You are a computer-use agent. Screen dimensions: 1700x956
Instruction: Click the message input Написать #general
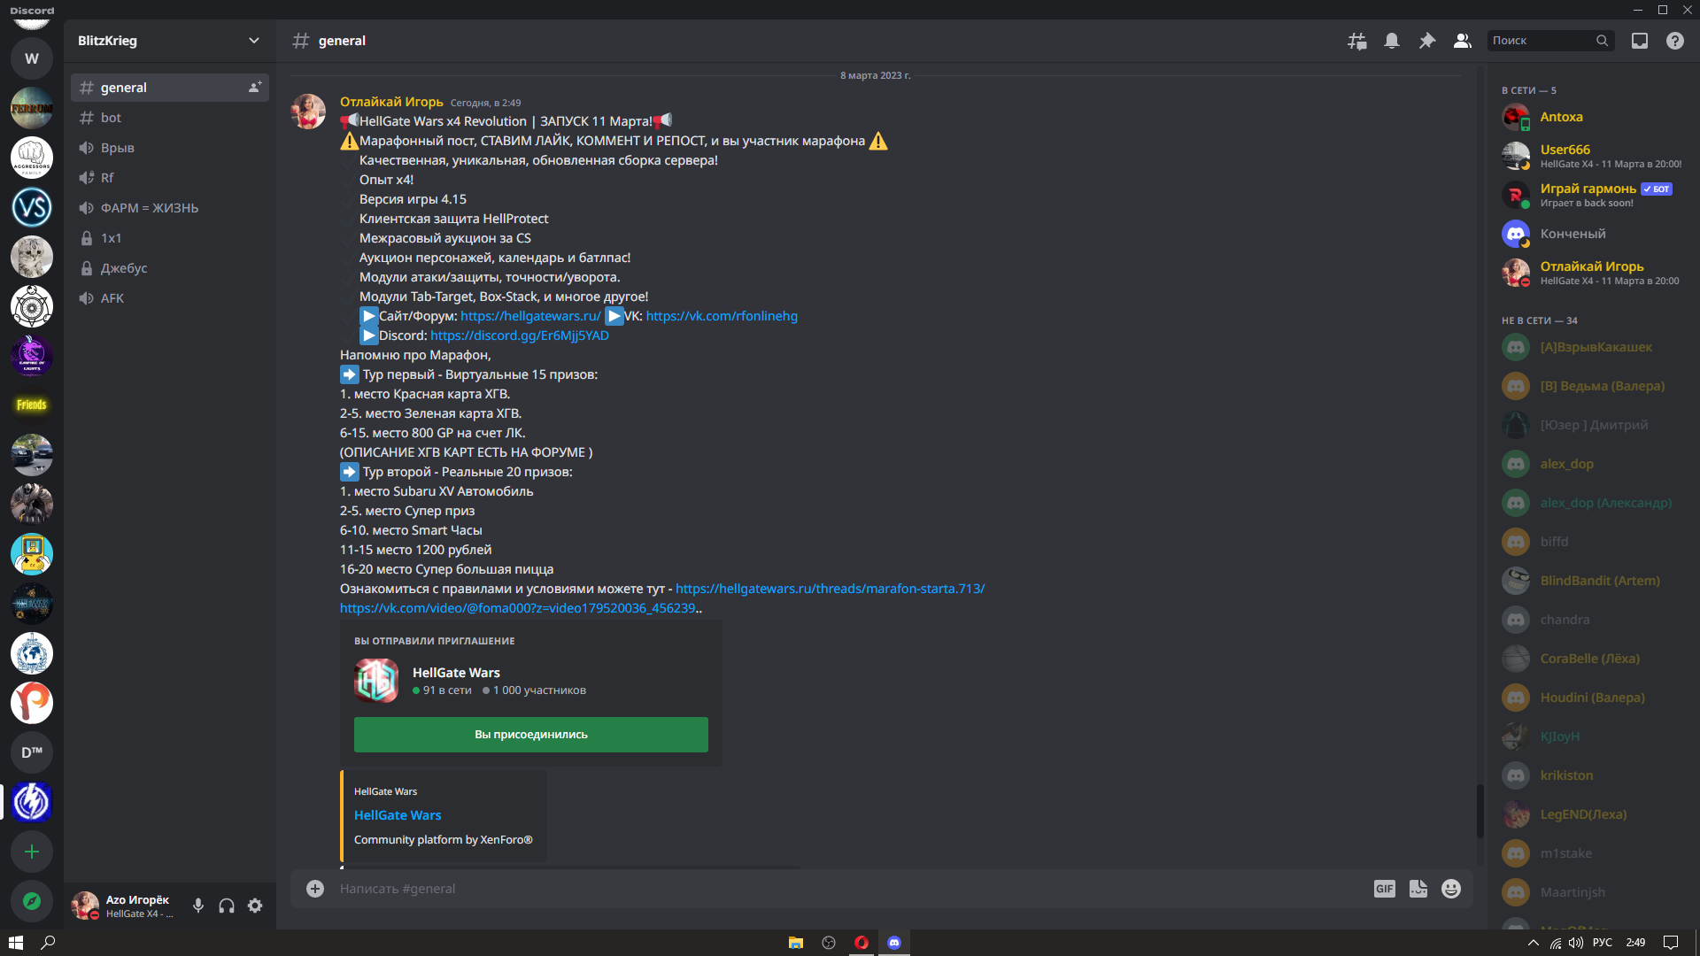(850, 889)
